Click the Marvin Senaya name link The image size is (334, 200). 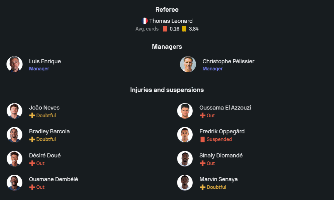click(218, 179)
